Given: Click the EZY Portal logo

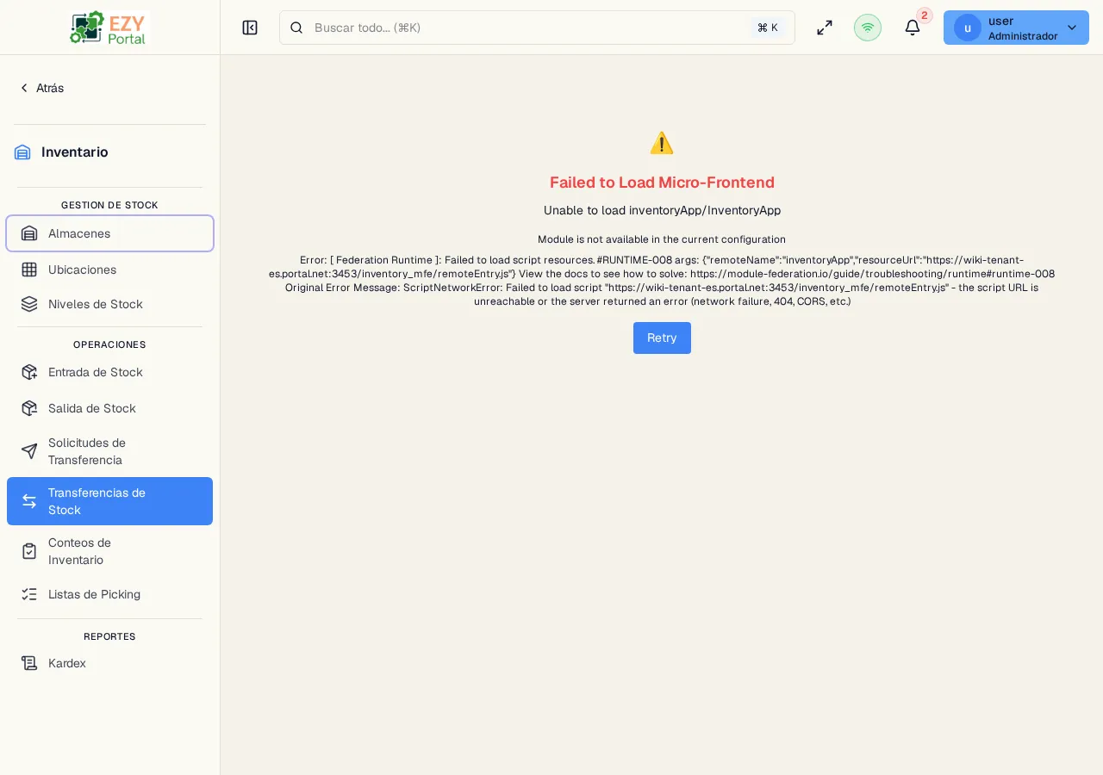Looking at the screenshot, I should [x=109, y=28].
